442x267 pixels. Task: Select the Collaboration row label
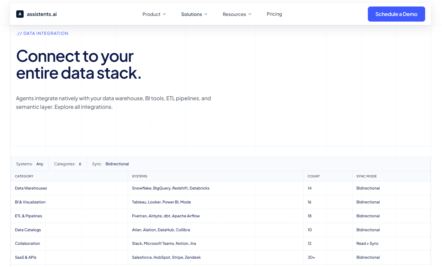pyautogui.click(x=27, y=243)
